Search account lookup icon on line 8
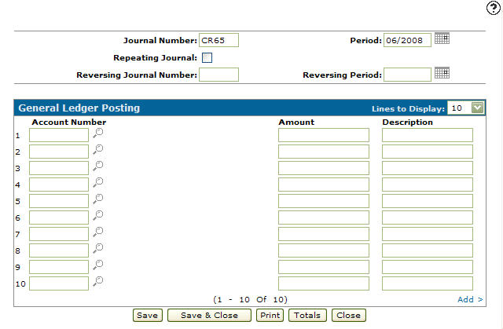503x329 pixels. point(97,248)
